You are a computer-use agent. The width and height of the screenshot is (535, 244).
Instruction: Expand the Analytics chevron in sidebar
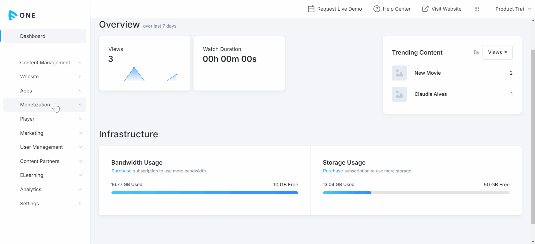tap(80, 189)
